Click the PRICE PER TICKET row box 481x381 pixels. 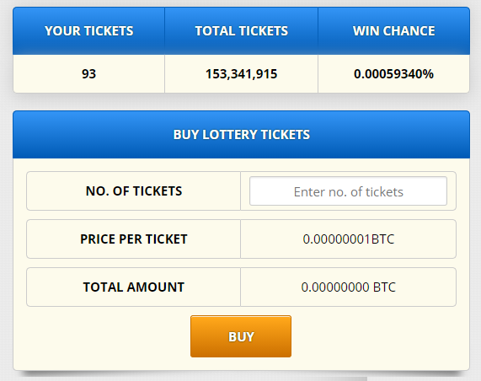242,239
